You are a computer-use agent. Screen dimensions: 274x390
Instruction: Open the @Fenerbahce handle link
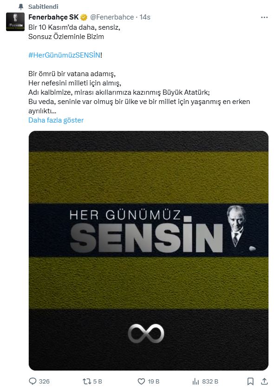tap(112, 17)
